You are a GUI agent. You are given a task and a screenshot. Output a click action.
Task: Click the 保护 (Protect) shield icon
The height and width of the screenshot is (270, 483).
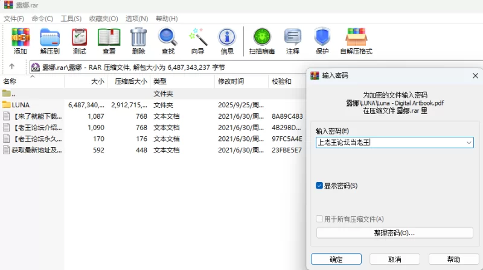(322, 37)
